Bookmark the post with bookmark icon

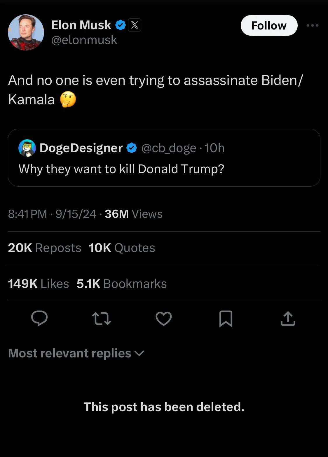pyautogui.click(x=226, y=319)
